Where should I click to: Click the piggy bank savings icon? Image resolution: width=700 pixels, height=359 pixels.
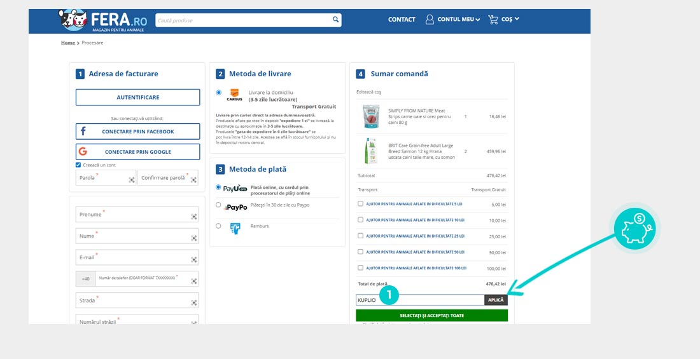pos(636,228)
